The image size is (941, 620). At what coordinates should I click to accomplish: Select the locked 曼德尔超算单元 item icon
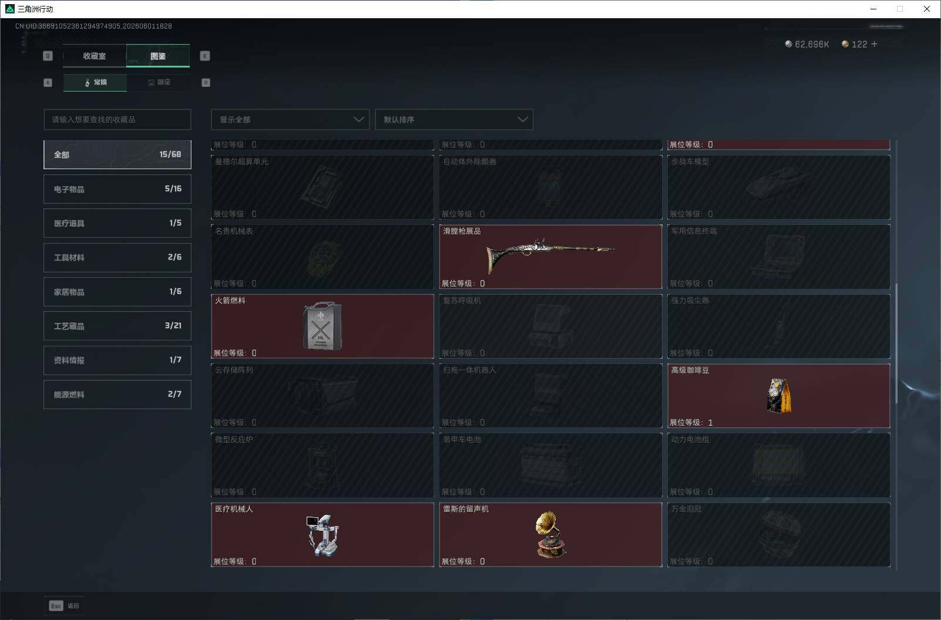[x=322, y=187]
